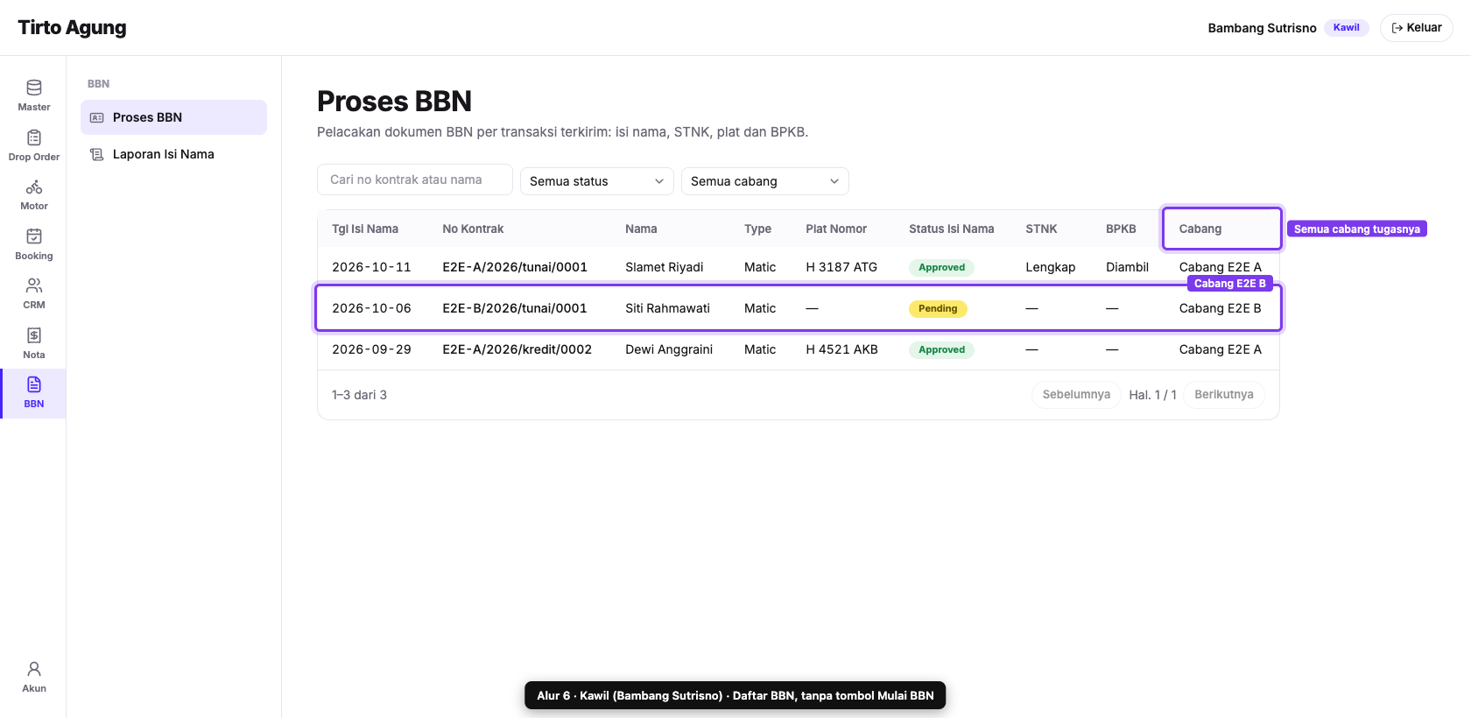This screenshot has height=718, width=1471.
Task: Click plate number H 3187 ATG
Action: (841, 267)
